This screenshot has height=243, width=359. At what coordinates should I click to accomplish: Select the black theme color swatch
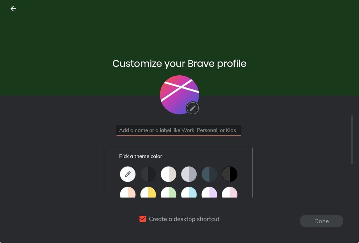pyautogui.click(x=230, y=174)
